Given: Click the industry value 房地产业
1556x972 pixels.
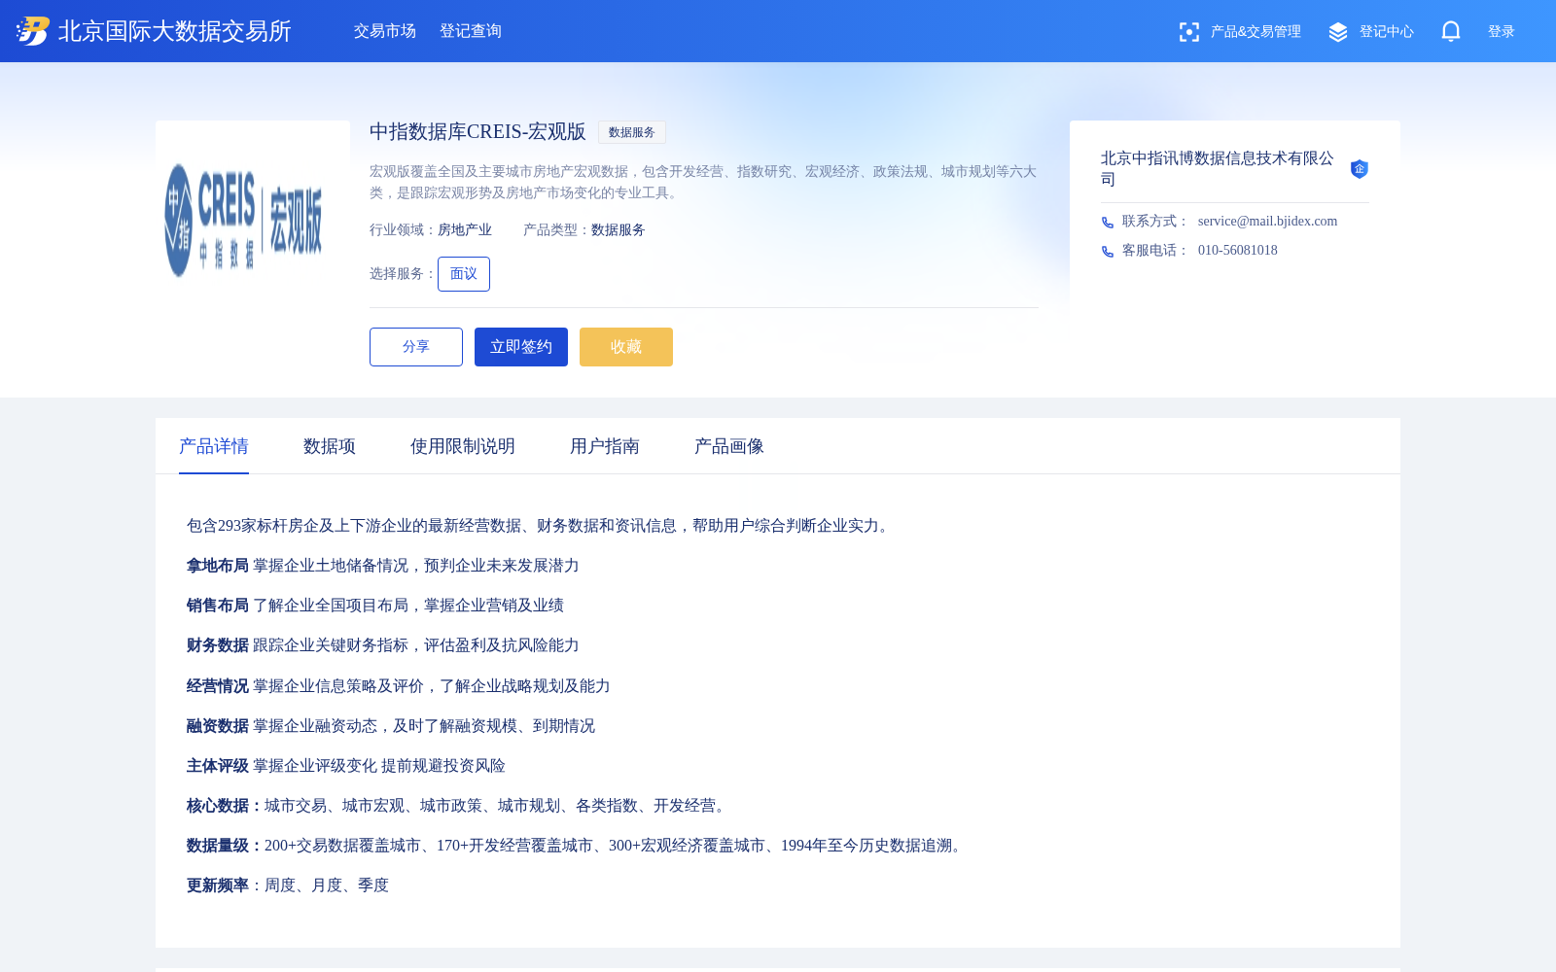Looking at the screenshot, I should pyautogui.click(x=465, y=230).
